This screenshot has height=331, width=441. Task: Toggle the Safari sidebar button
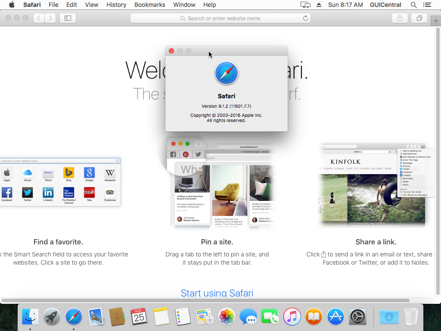tap(68, 18)
